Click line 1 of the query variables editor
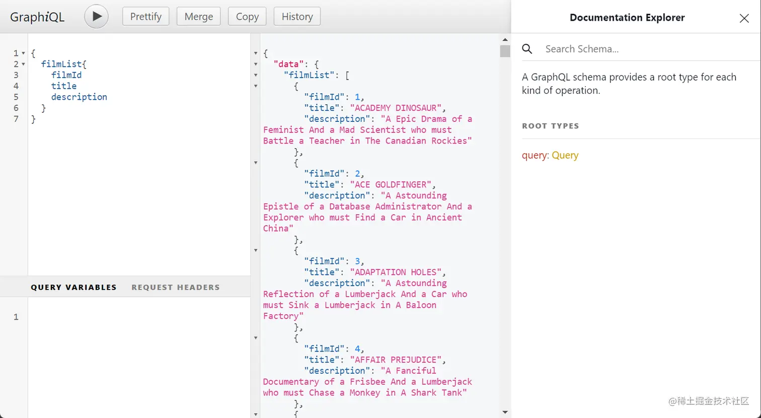The width and height of the screenshot is (761, 418). click(139, 317)
